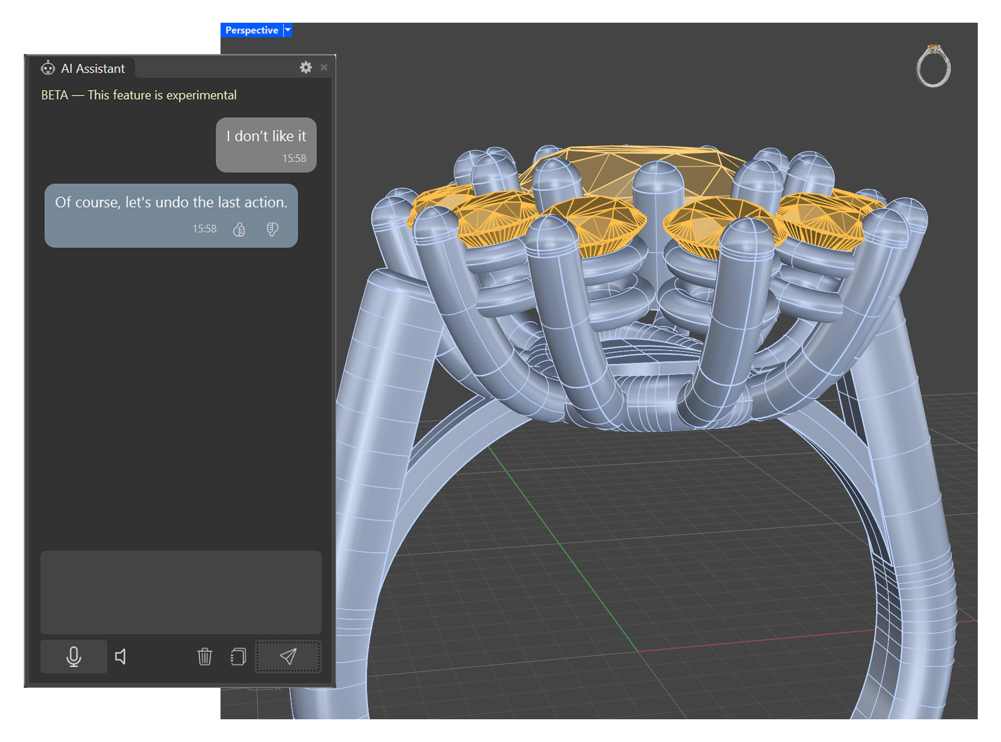Toggle the speaker audio output icon
1001x742 pixels.
point(121,657)
